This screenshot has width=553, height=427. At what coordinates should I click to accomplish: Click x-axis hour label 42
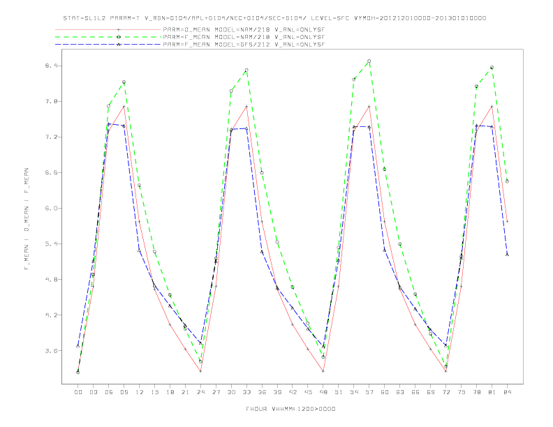[293, 392]
